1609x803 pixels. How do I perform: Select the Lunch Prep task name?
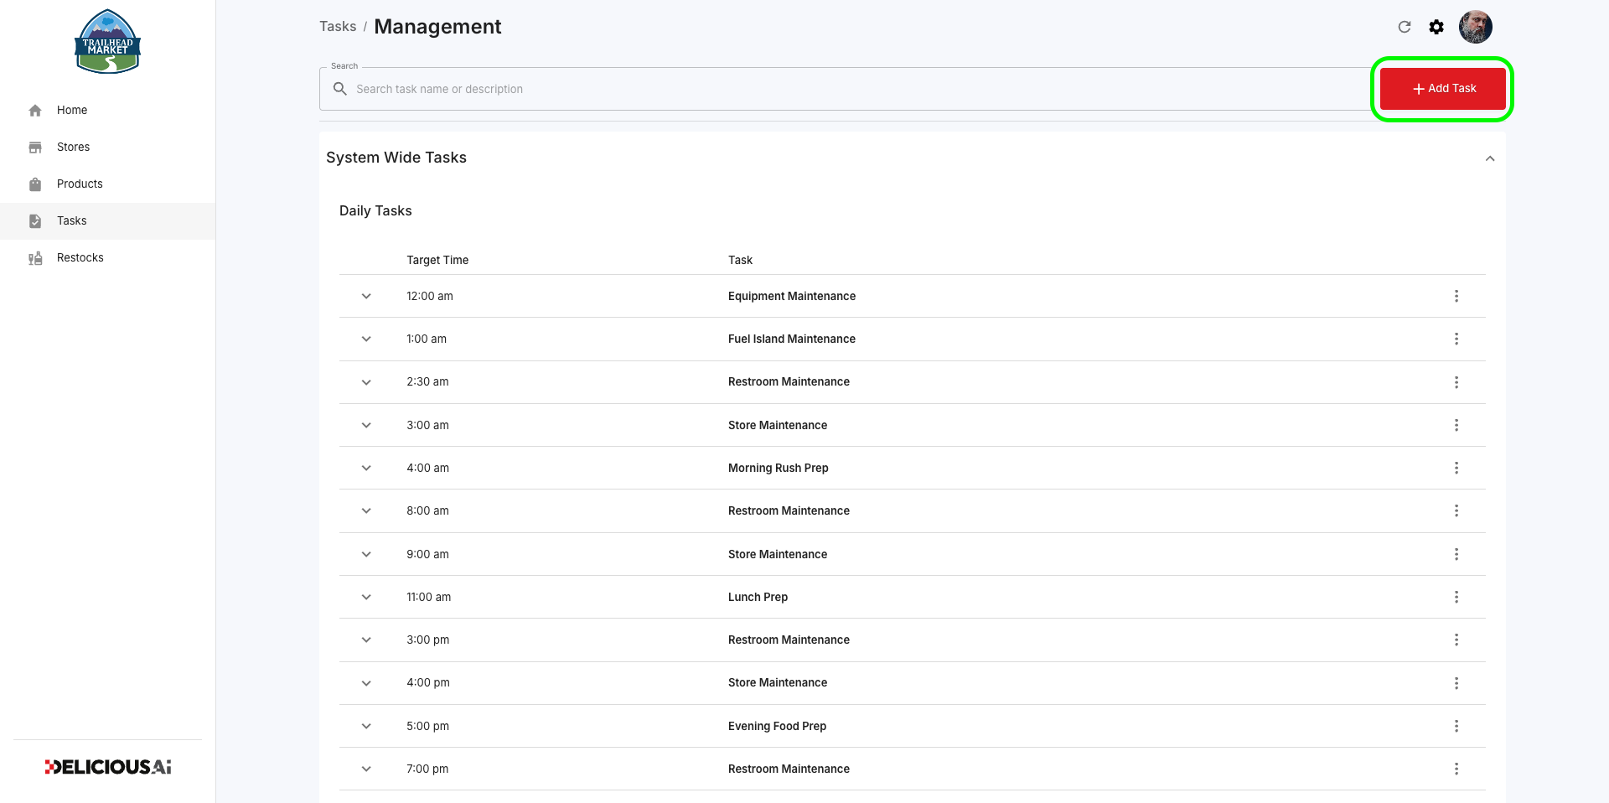click(x=758, y=597)
